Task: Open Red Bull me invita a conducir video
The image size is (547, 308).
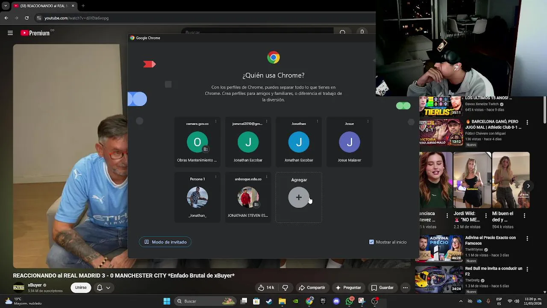Action: [494, 271]
